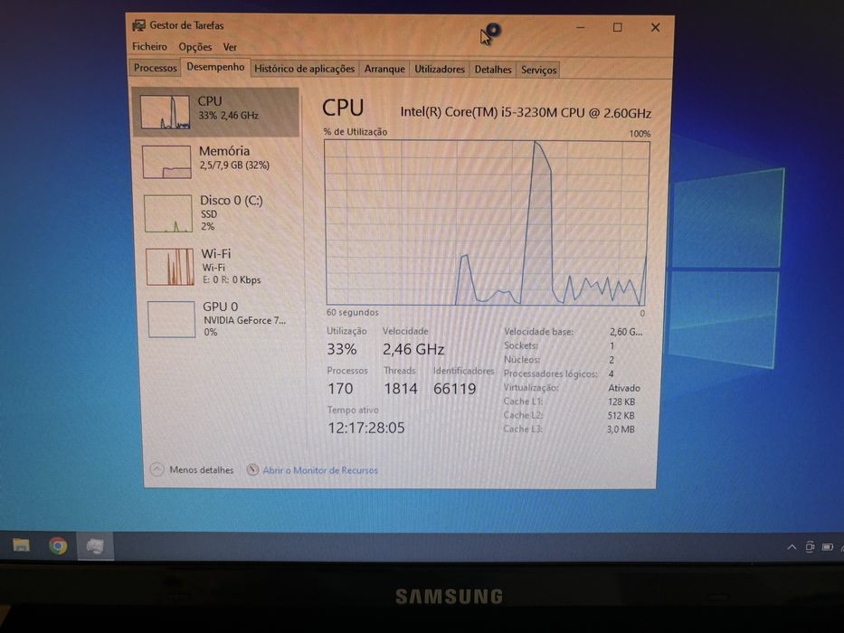Launch Google Chrome from the taskbar

[58, 546]
